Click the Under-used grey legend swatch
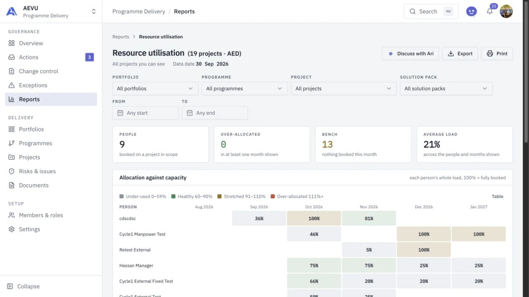 point(122,196)
